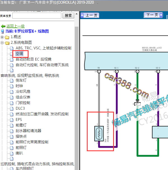Open the 喇叭 diagram
The width and height of the screenshot is (168, 170).
pyautogui.click(x=19, y=153)
